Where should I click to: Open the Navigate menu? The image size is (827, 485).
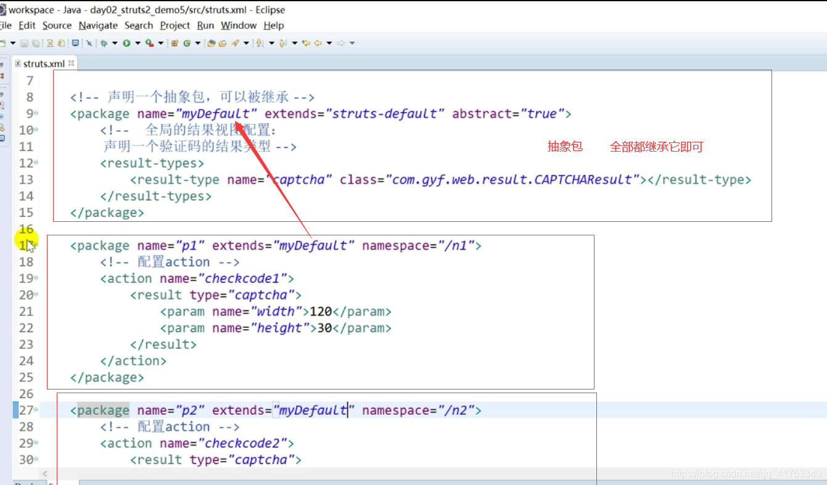98,25
